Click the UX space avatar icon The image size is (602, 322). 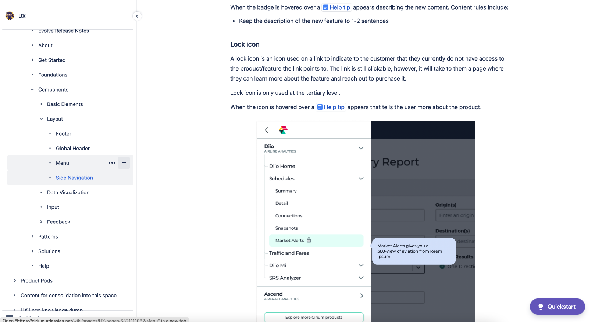pyautogui.click(x=10, y=16)
